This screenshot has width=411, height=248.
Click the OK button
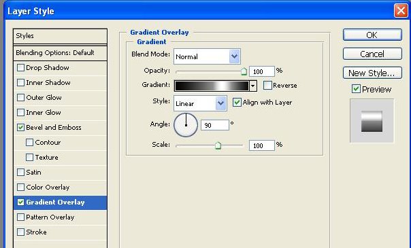[372, 35]
